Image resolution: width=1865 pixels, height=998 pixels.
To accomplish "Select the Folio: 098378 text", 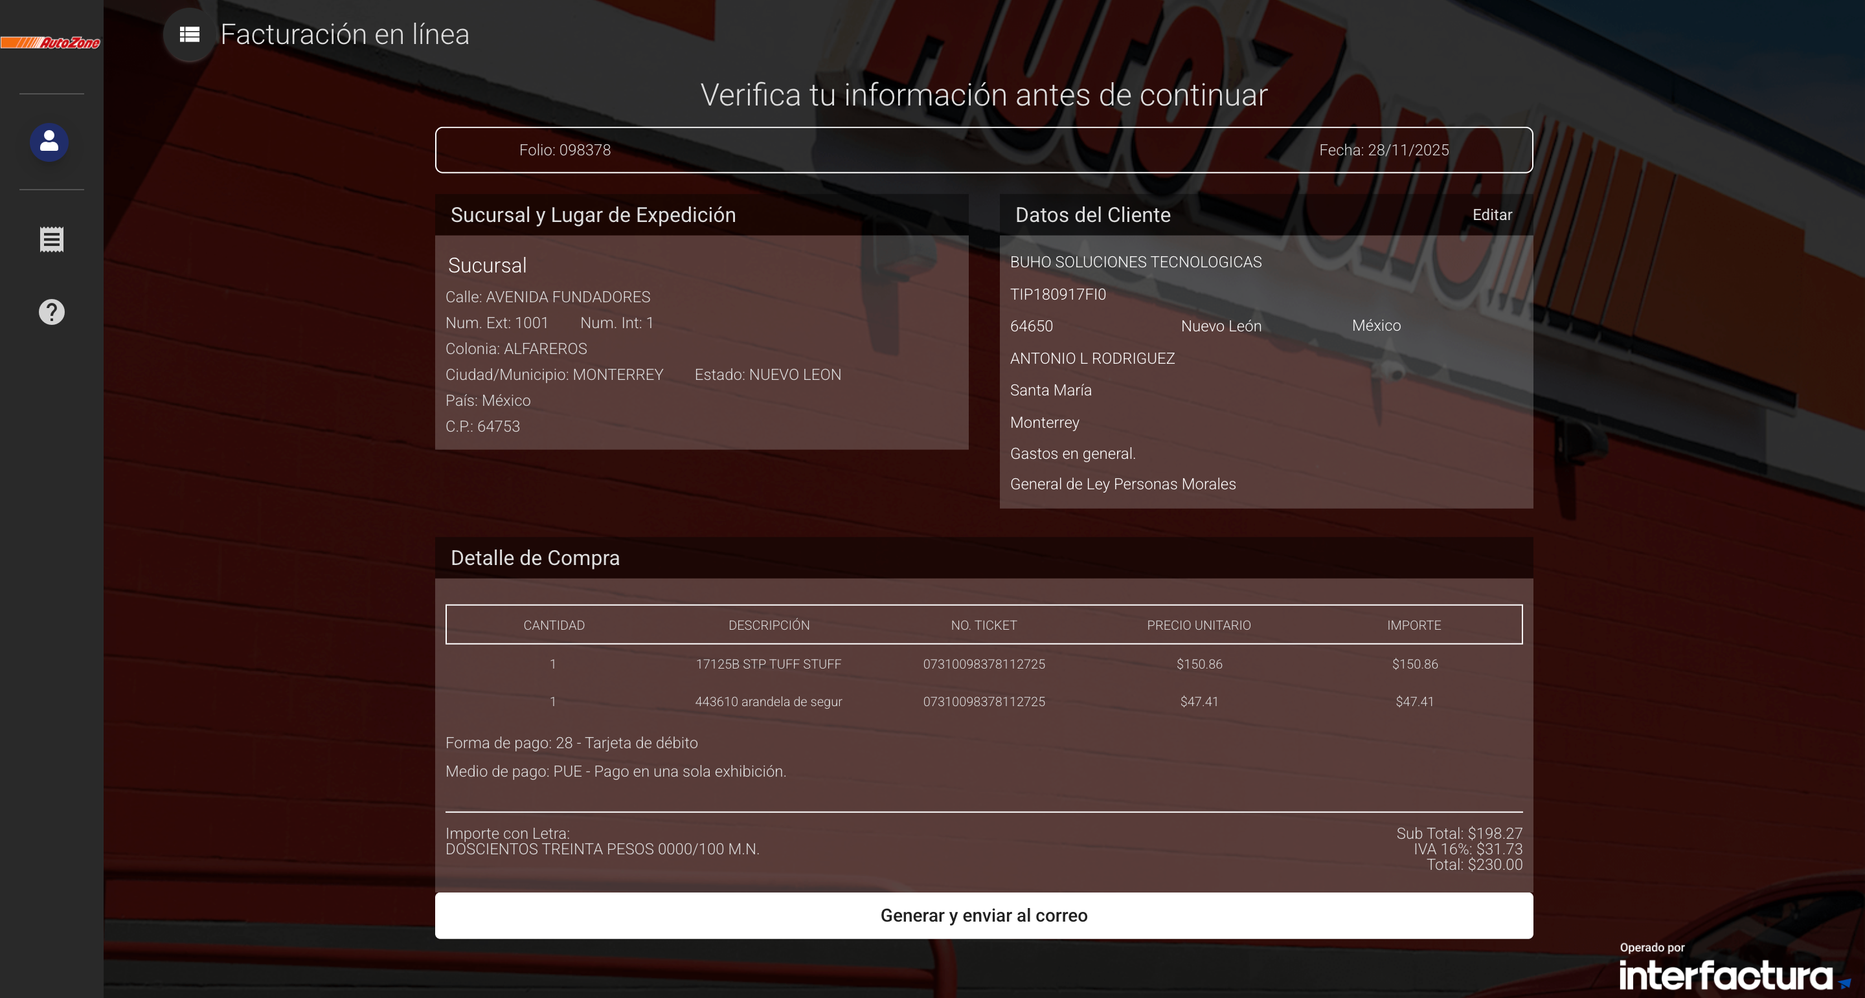I will (565, 150).
